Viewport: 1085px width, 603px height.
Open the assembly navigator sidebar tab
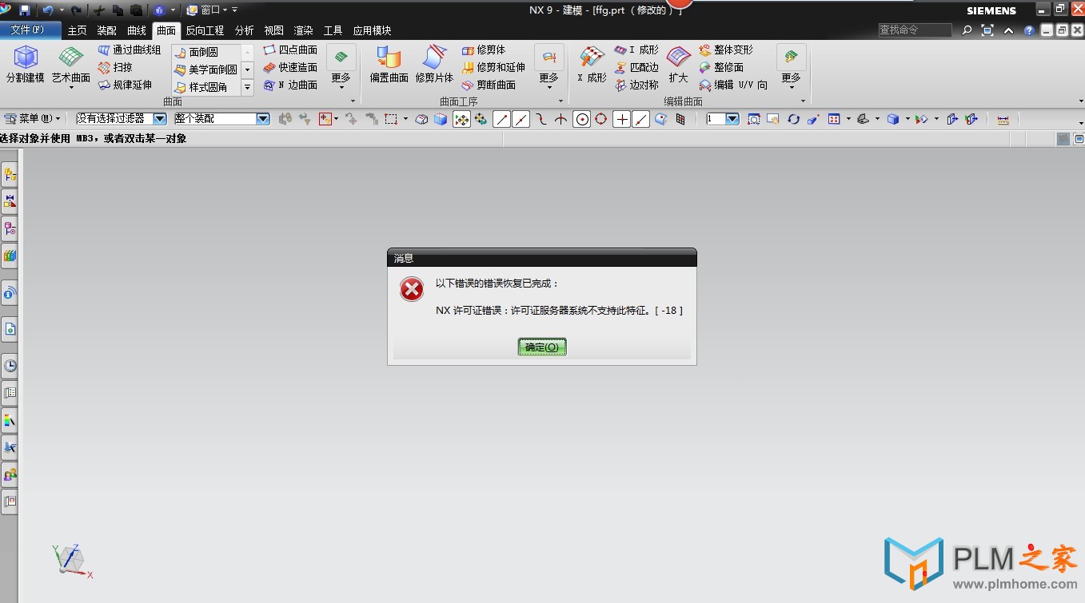10,173
